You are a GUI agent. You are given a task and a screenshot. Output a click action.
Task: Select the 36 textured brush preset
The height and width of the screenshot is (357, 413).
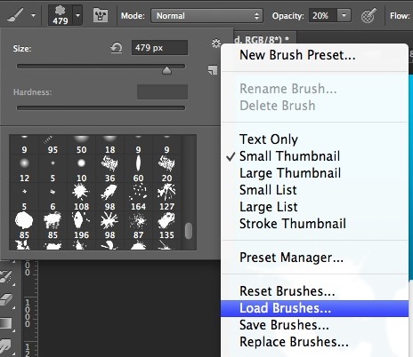click(109, 170)
